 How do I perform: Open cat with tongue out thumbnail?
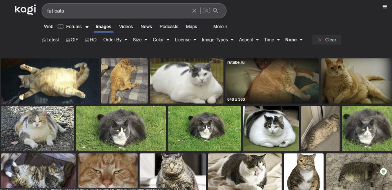[x=245, y=172]
